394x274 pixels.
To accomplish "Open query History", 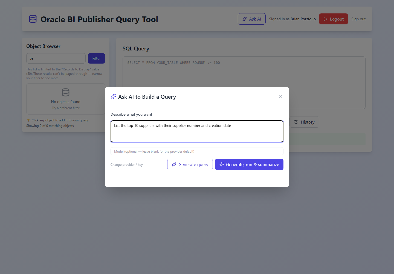I will 304,122.
